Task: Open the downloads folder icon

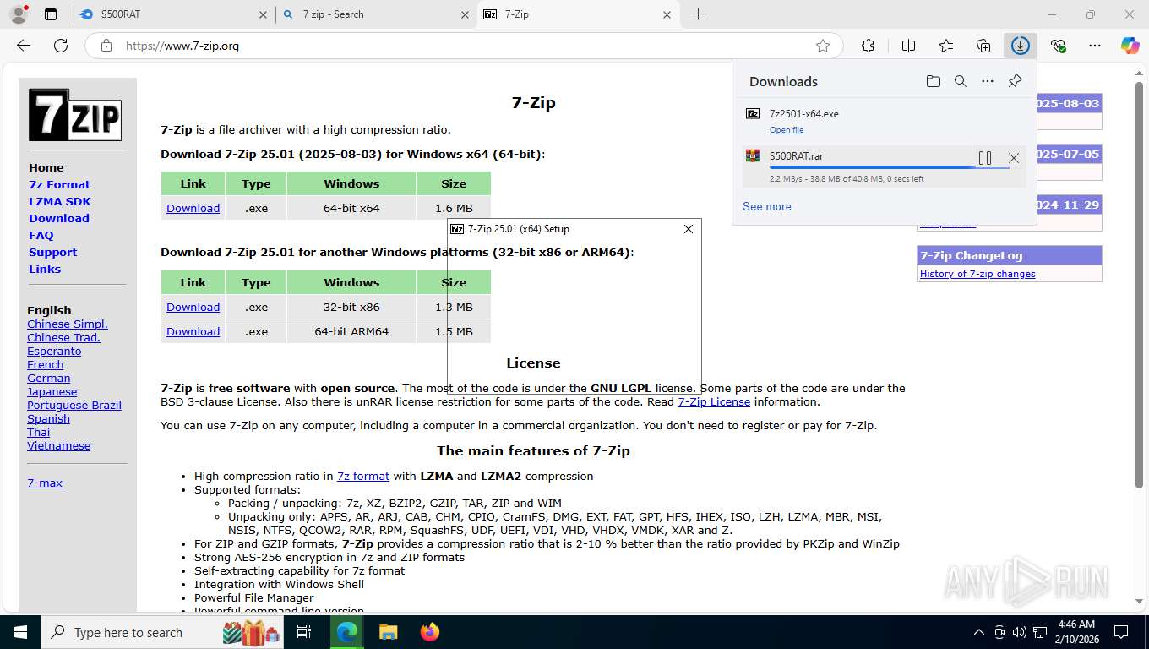Action: [933, 81]
